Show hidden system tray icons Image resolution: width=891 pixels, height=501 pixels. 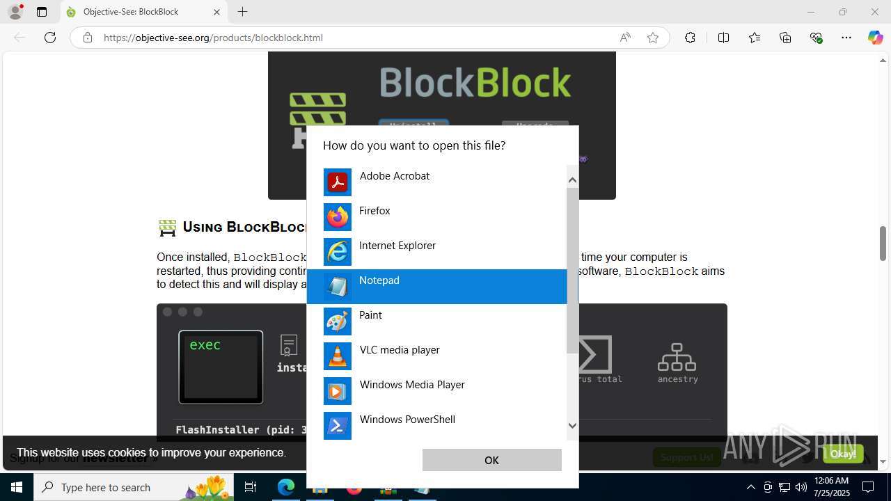tap(750, 487)
